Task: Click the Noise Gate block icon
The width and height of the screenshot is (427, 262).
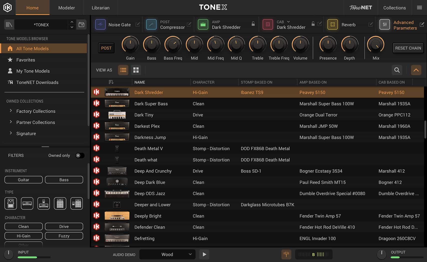Action: 100,24
